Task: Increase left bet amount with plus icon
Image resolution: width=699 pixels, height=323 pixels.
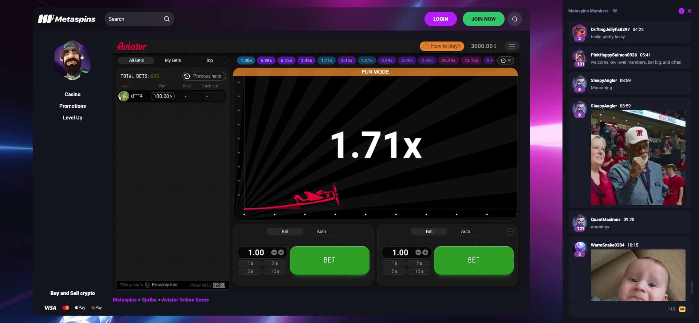Action: pos(281,252)
